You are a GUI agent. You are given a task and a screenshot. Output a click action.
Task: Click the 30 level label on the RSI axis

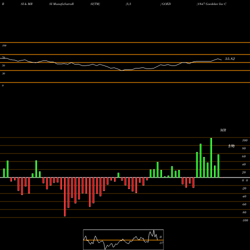tap(3, 73)
